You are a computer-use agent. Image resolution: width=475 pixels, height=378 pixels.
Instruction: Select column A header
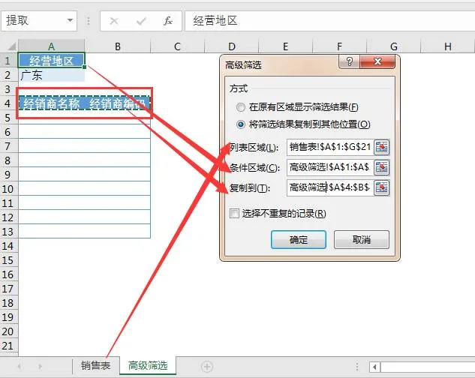click(51, 46)
